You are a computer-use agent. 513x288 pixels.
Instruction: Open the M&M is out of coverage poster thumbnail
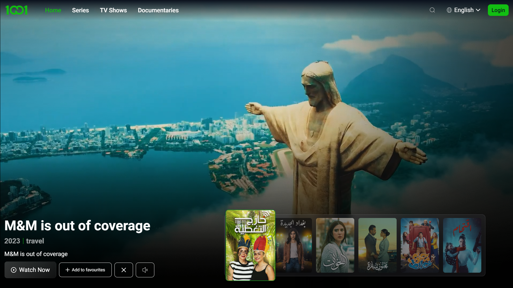pyautogui.click(x=250, y=245)
